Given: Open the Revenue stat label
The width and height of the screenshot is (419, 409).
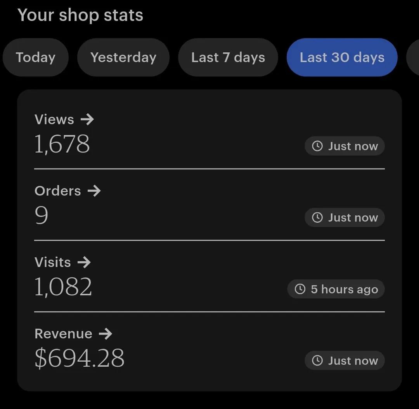Looking at the screenshot, I should click(63, 334).
